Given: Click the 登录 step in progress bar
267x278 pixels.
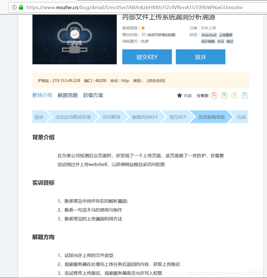Looking at the screenshot, I should 39,117.
